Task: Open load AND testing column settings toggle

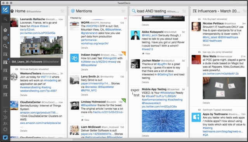Action: pos(184,11)
